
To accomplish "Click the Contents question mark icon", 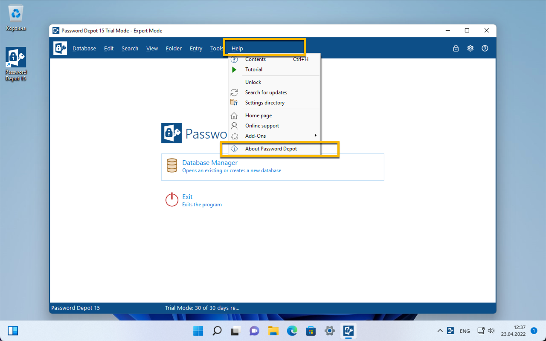I will point(234,60).
